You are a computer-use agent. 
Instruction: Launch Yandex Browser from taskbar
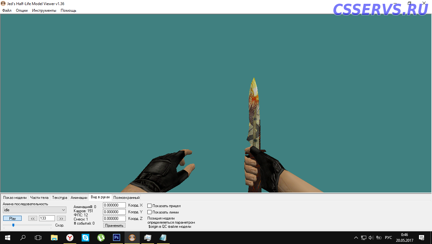(70, 237)
